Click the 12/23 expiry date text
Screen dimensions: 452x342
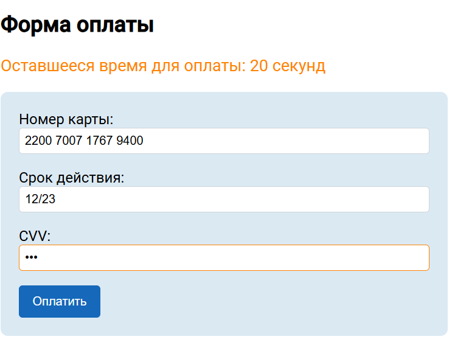click(x=40, y=199)
